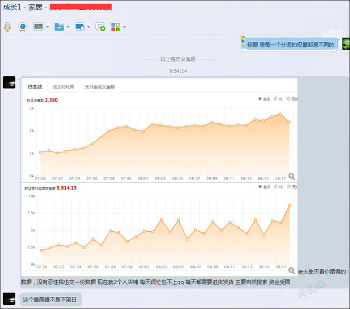Image resolution: width=350 pixels, height=309 pixels.
Task: Open the green avatar of the outgoing message
Action: 346,44
